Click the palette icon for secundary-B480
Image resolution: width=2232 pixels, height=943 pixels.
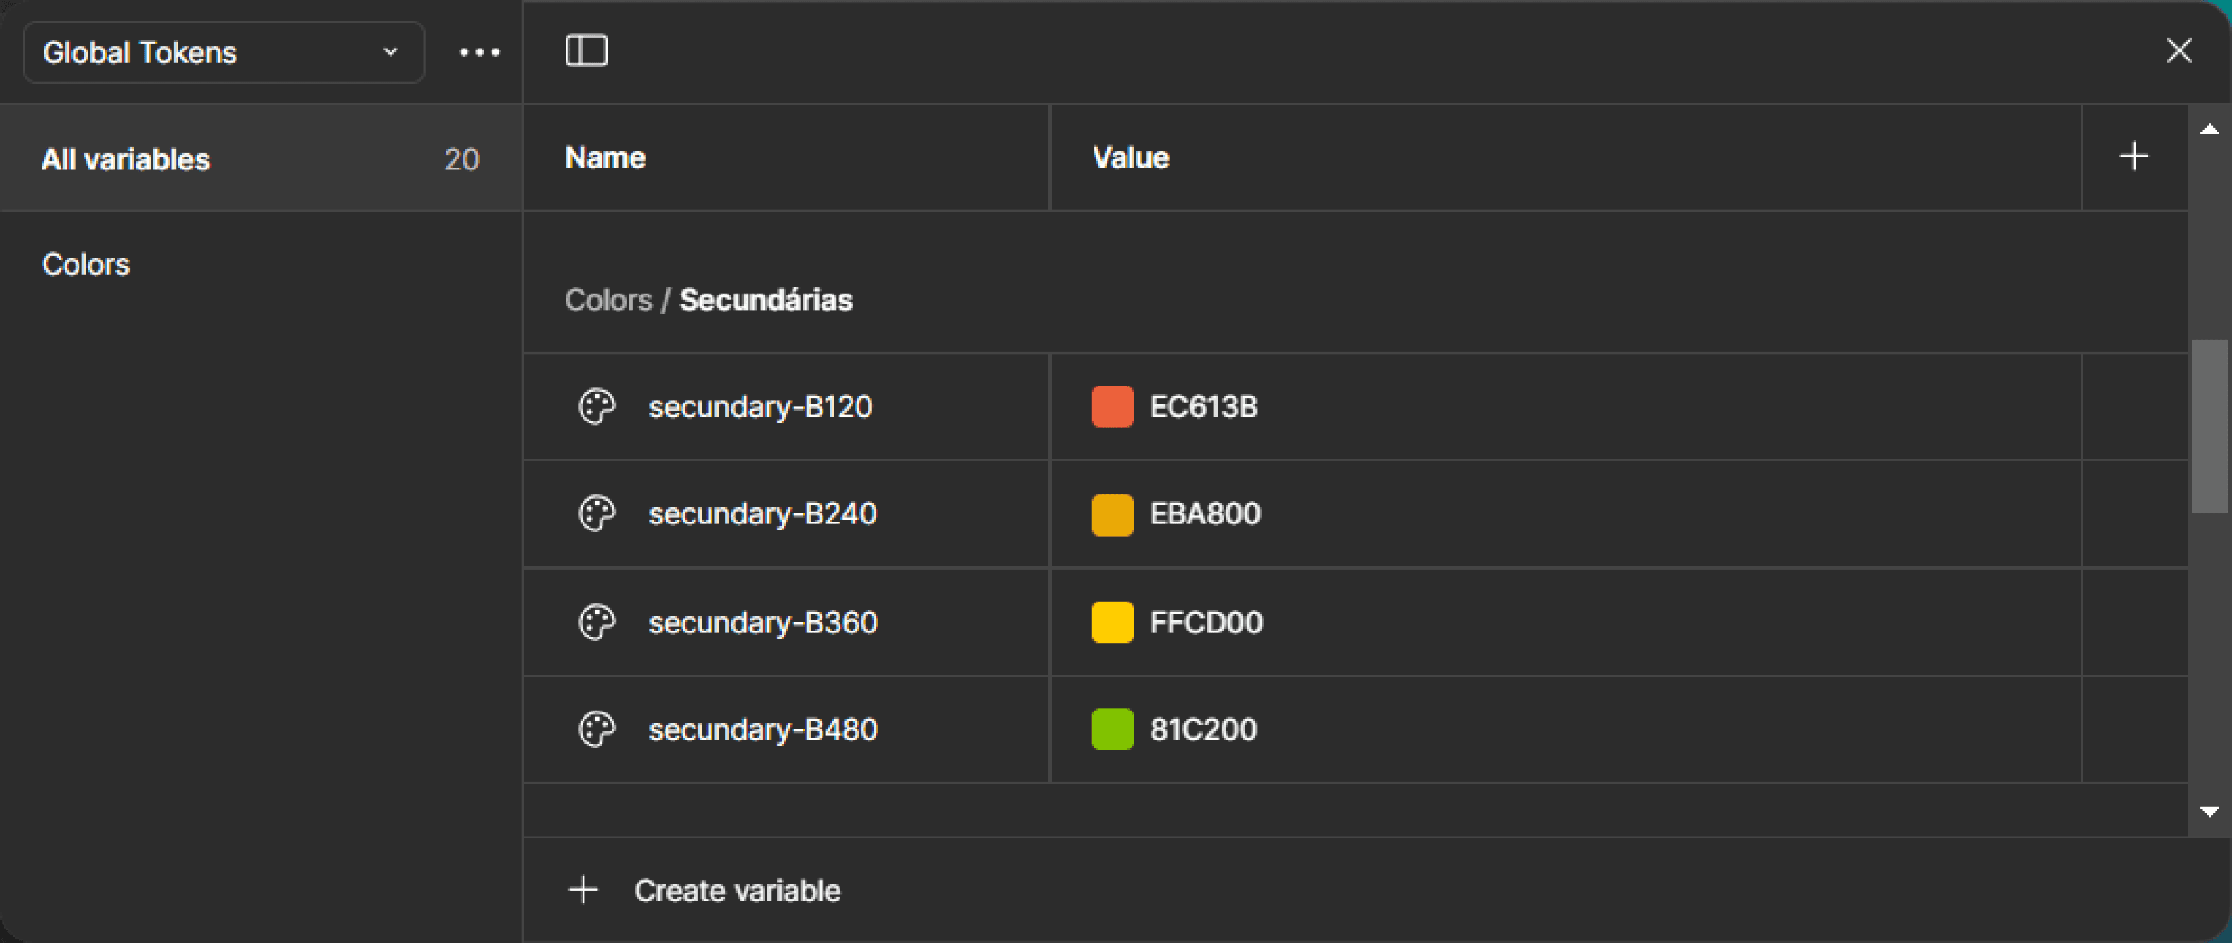(597, 729)
